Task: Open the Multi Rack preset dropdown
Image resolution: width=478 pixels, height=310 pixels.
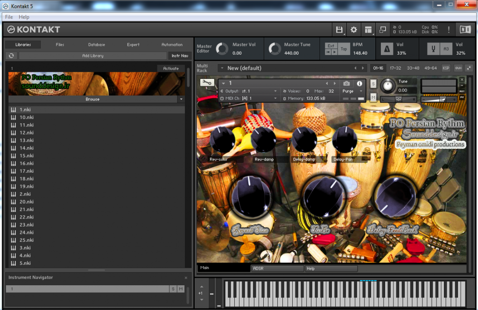Action: tap(223, 68)
